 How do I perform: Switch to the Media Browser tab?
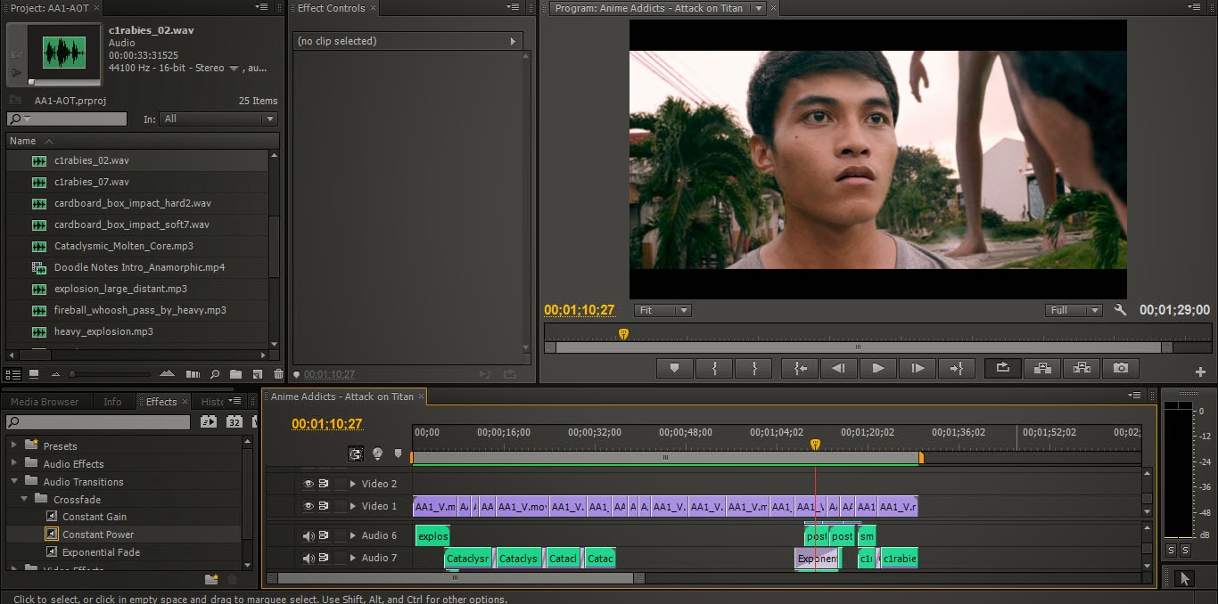[x=45, y=402]
